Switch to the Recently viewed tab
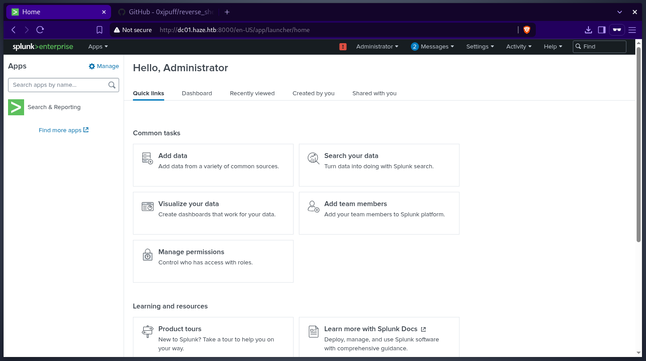Screen dimensions: 646x361 (x=252, y=93)
